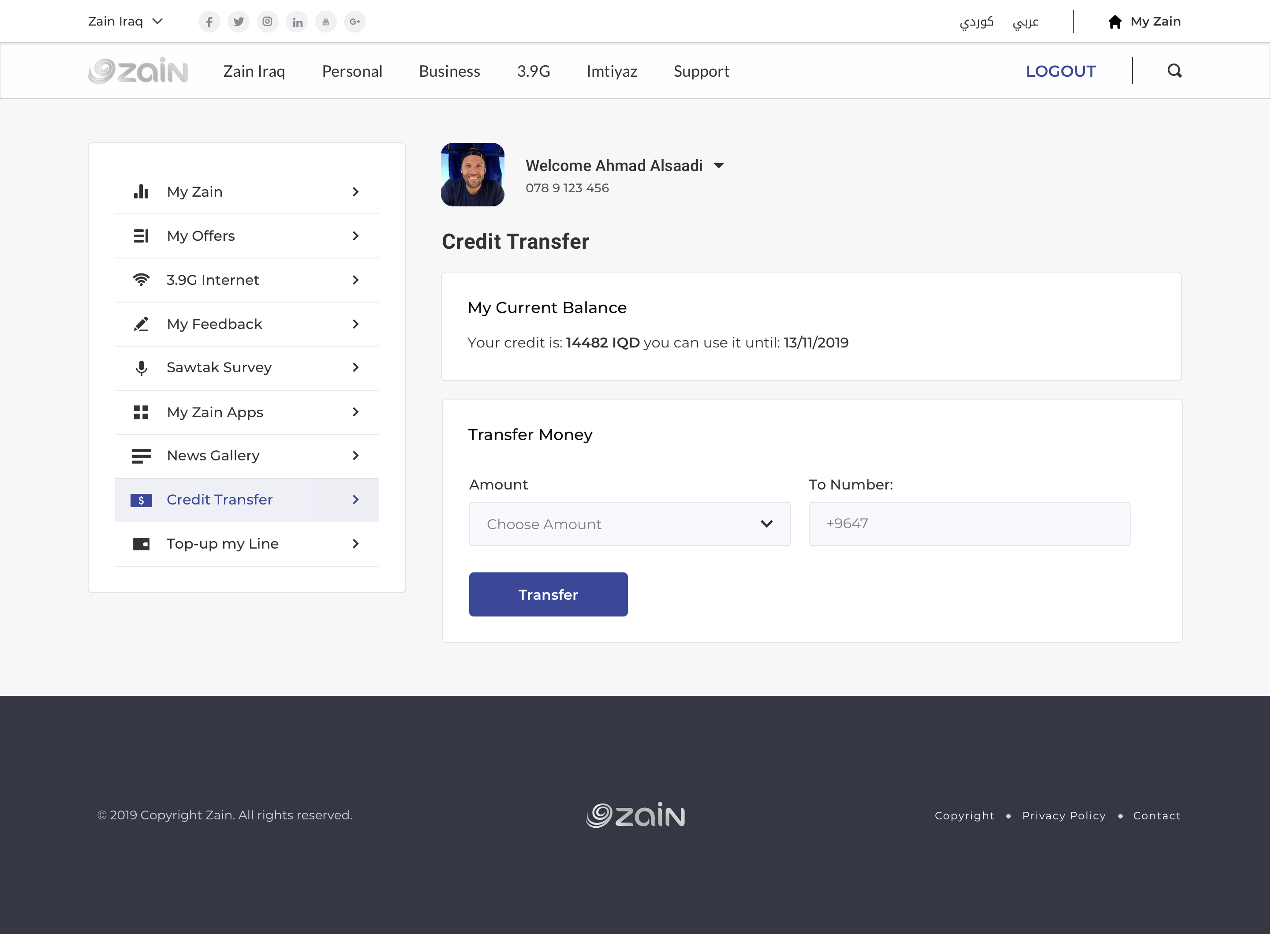The width and height of the screenshot is (1270, 934).
Task: Open the YouTube social icon
Action: click(x=325, y=22)
